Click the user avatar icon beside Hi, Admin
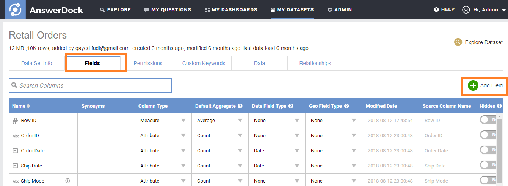The width and height of the screenshot is (508, 186). (x=466, y=10)
